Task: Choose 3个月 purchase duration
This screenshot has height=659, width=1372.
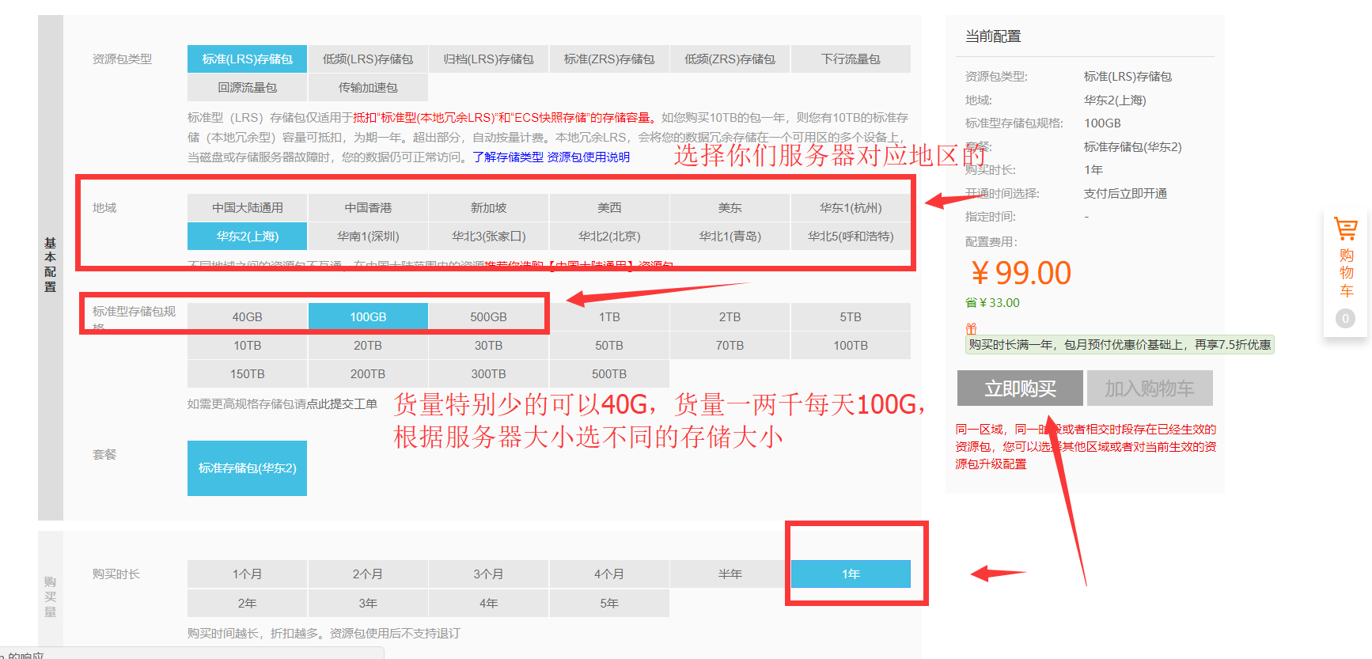Action: (488, 574)
